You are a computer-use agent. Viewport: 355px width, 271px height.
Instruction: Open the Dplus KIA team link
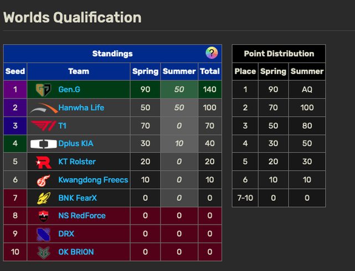pyautogui.click(x=76, y=144)
